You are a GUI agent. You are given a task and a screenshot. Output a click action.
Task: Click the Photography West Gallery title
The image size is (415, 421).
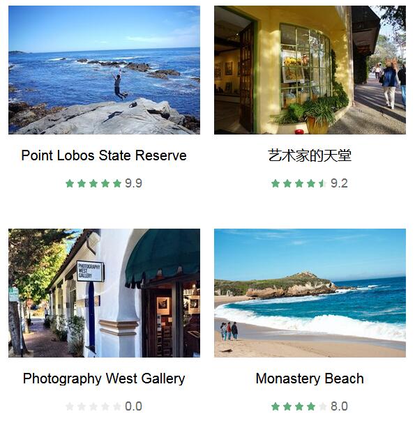104,378
